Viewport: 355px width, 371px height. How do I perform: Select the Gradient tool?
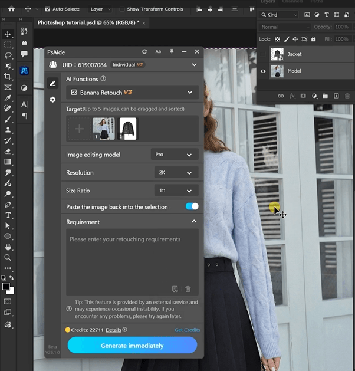tap(8, 162)
